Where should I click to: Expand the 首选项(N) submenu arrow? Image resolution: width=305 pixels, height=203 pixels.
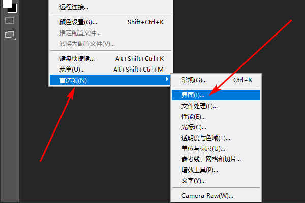tap(167, 79)
